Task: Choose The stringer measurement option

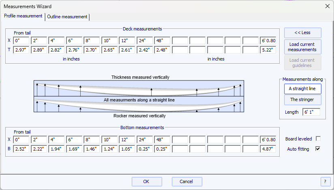Action: point(302,99)
